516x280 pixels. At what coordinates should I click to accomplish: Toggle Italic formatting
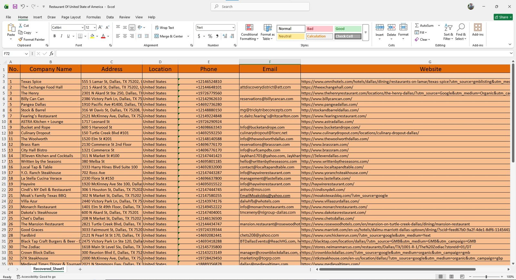click(61, 36)
